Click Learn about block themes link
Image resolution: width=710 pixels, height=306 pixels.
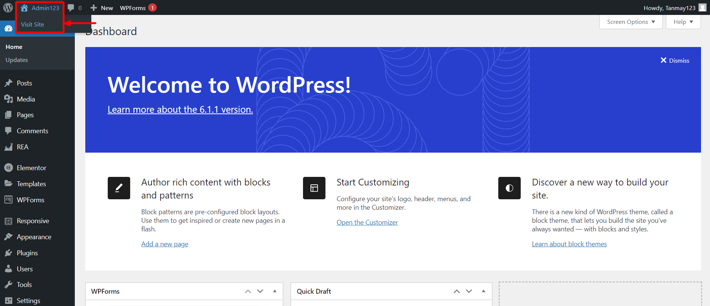point(569,244)
